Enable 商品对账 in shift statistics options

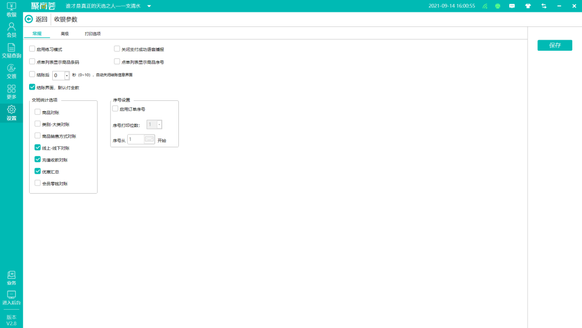(37, 112)
